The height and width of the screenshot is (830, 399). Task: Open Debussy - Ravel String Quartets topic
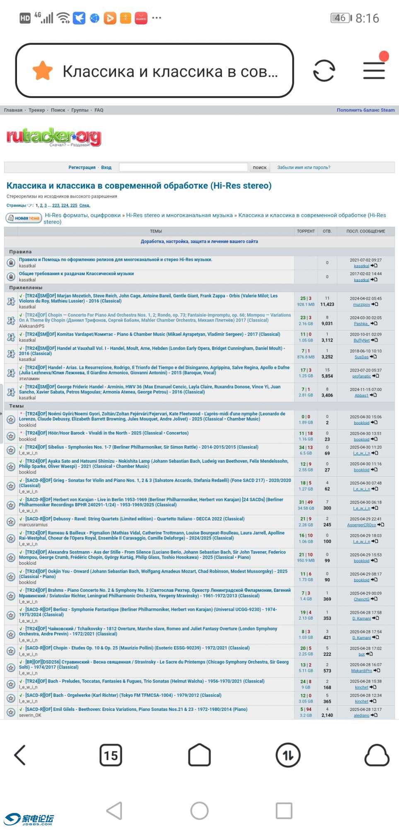pos(135,519)
